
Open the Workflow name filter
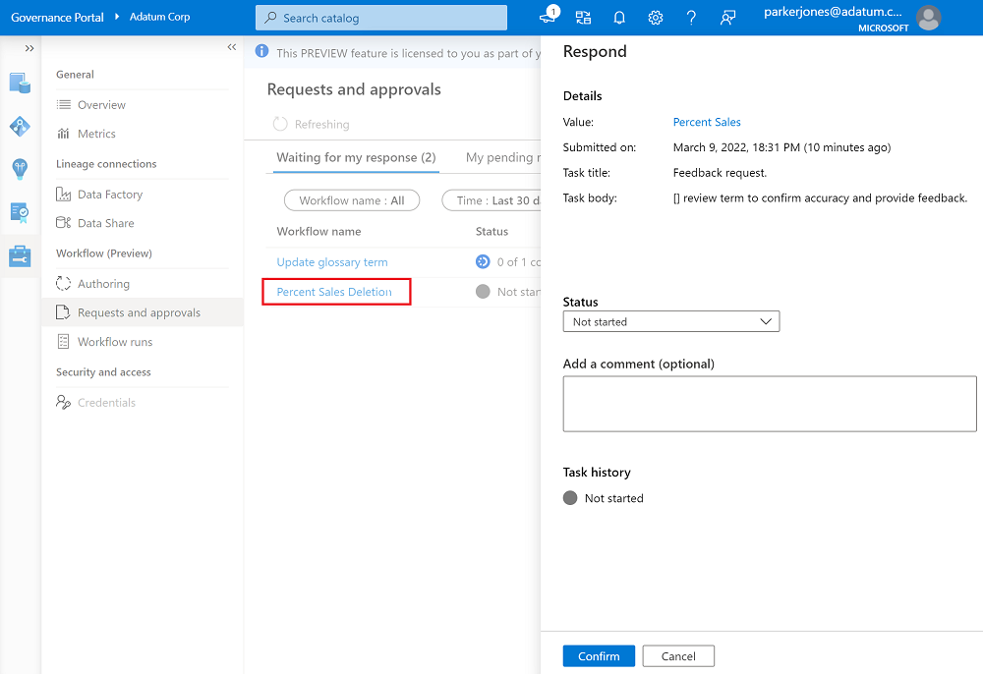(x=352, y=200)
